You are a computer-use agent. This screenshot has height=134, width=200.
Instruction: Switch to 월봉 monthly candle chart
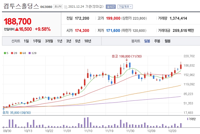click(167, 41)
